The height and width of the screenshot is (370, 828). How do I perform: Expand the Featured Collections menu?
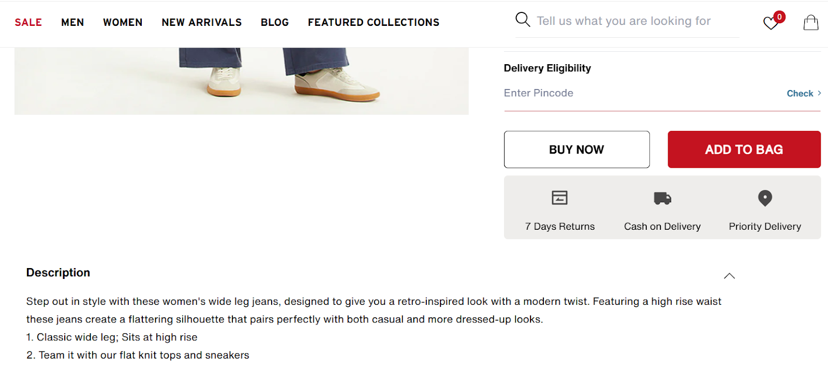click(x=373, y=22)
